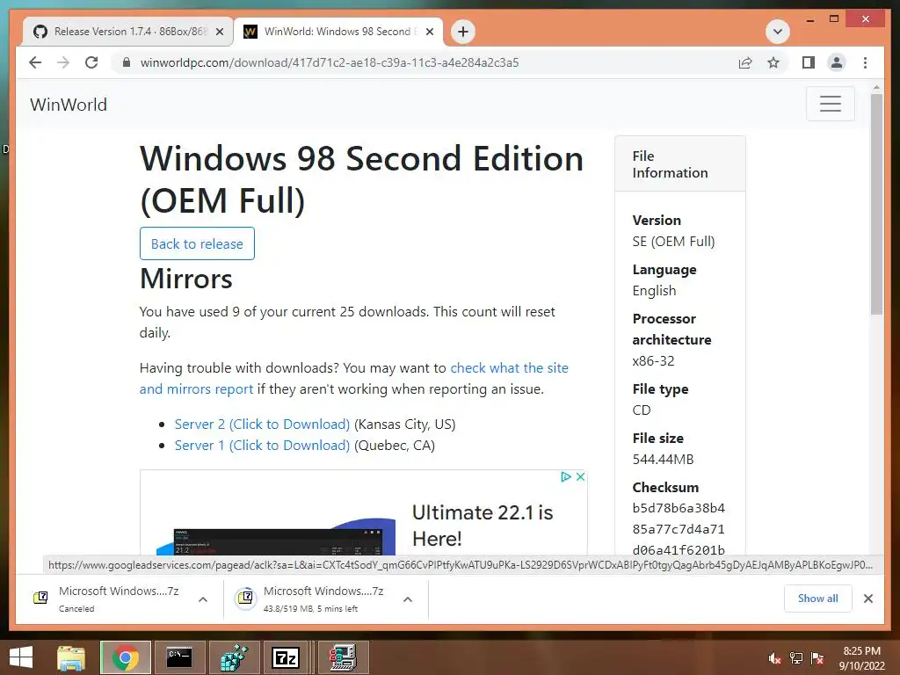Open the blue cubes taskbar app
The width and height of the screenshot is (900, 675).
pyautogui.click(x=234, y=657)
